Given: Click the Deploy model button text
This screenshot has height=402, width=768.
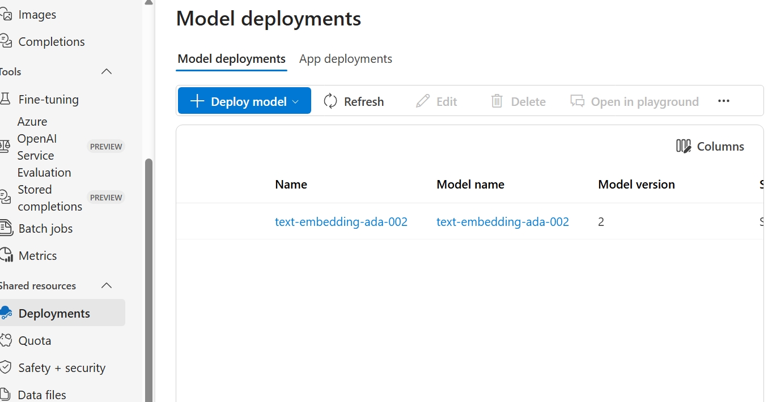Looking at the screenshot, I should coord(249,102).
